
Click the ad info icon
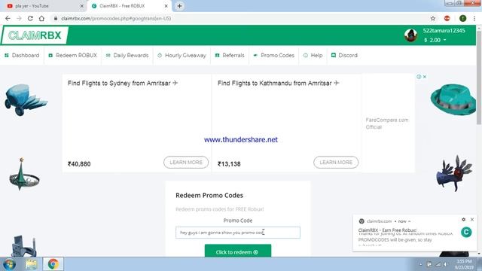[x=419, y=77]
